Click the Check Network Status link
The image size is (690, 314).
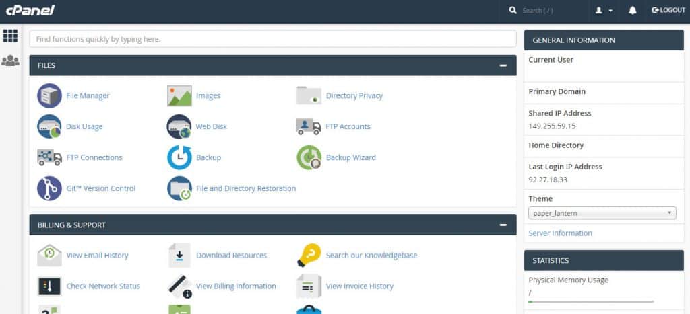(103, 286)
